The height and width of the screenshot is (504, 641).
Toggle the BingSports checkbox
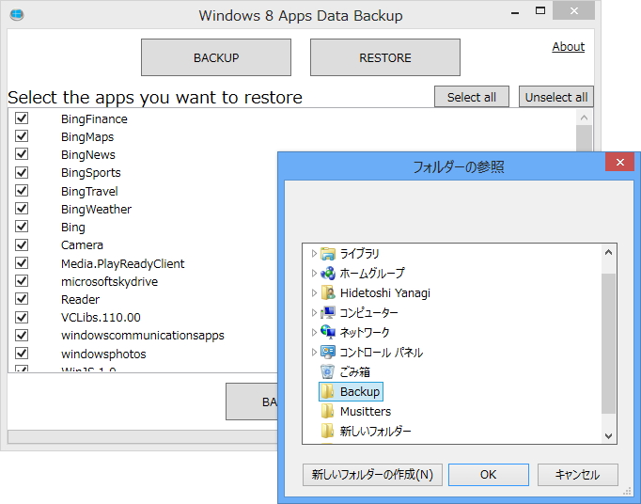pyautogui.click(x=22, y=172)
